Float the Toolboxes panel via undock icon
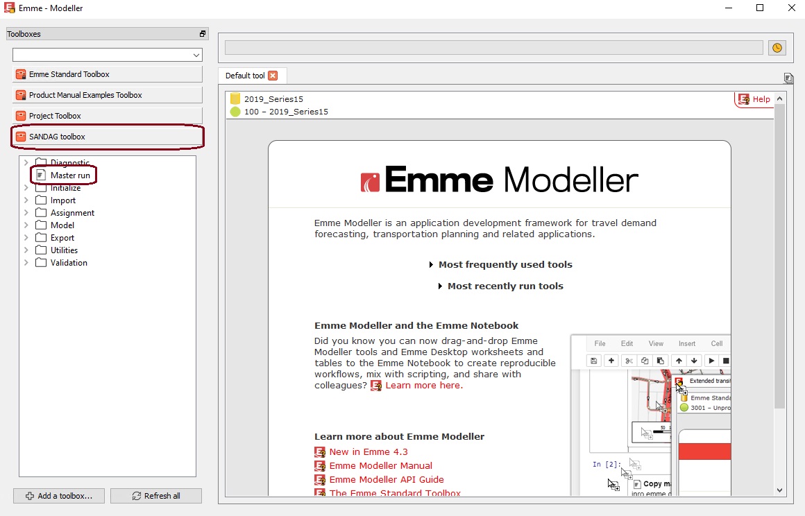This screenshot has height=516, width=805. [x=203, y=34]
